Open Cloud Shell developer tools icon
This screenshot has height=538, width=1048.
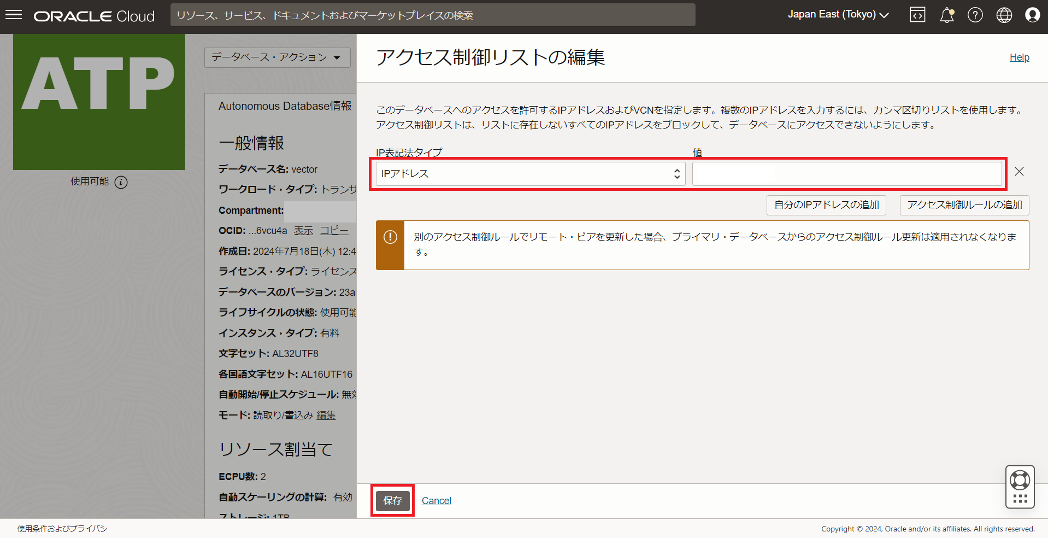(917, 15)
